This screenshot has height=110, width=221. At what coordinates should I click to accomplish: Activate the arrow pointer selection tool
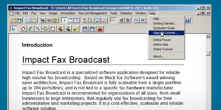13,29
